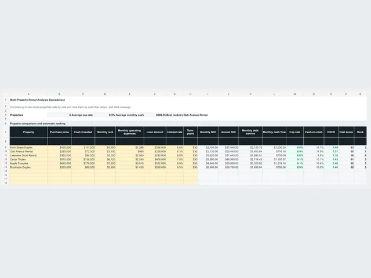Click the 9.0% cap rate for Main Street Duplex

pyautogui.click(x=295, y=148)
